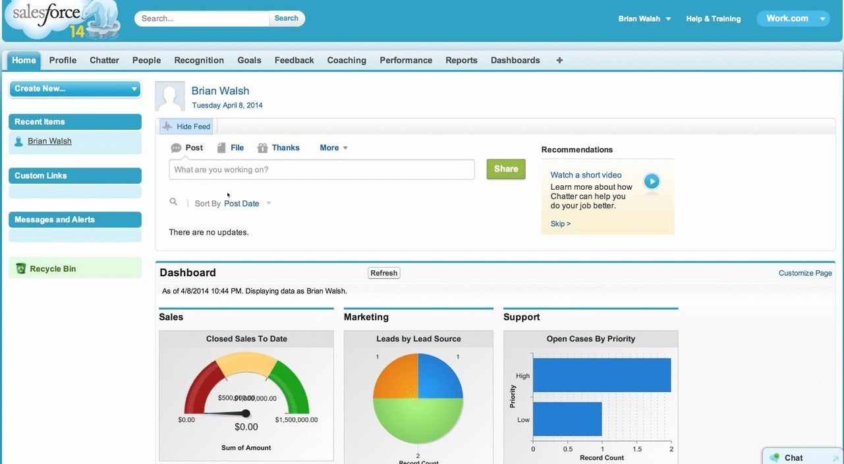Image resolution: width=844 pixels, height=464 pixels.
Task: Open the Profile tab
Action: [63, 60]
